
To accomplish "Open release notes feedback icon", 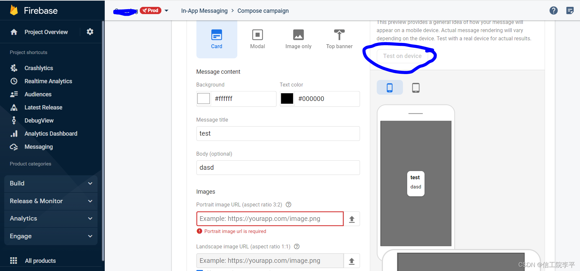I will (570, 10).
